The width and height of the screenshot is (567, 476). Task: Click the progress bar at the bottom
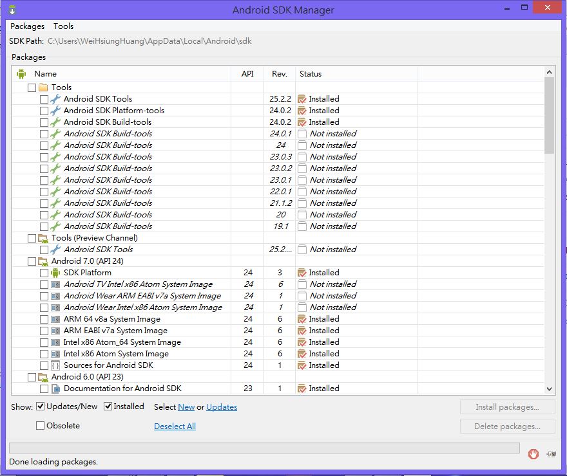tap(264, 448)
